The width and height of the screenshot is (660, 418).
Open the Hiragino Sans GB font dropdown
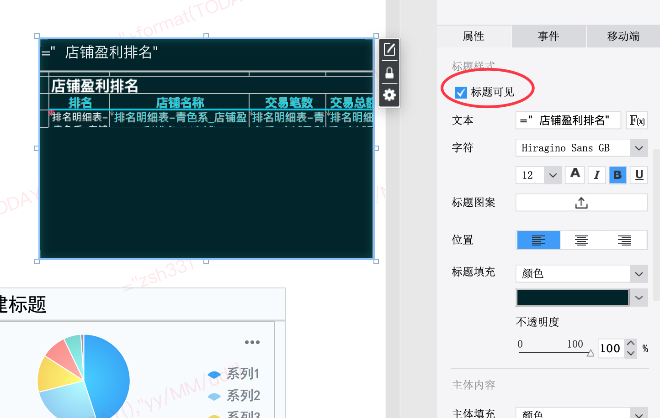(x=639, y=148)
